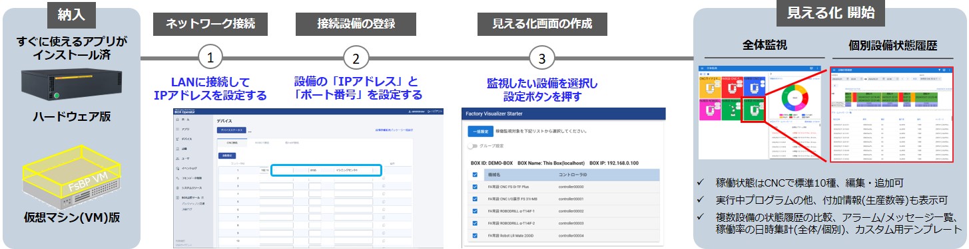This screenshot has height=249, width=969.
Task: Click the IP address field in row 1
Action: 276,171
